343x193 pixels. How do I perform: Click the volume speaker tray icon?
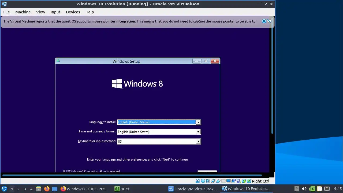pyautogui.click(x=304, y=189)
